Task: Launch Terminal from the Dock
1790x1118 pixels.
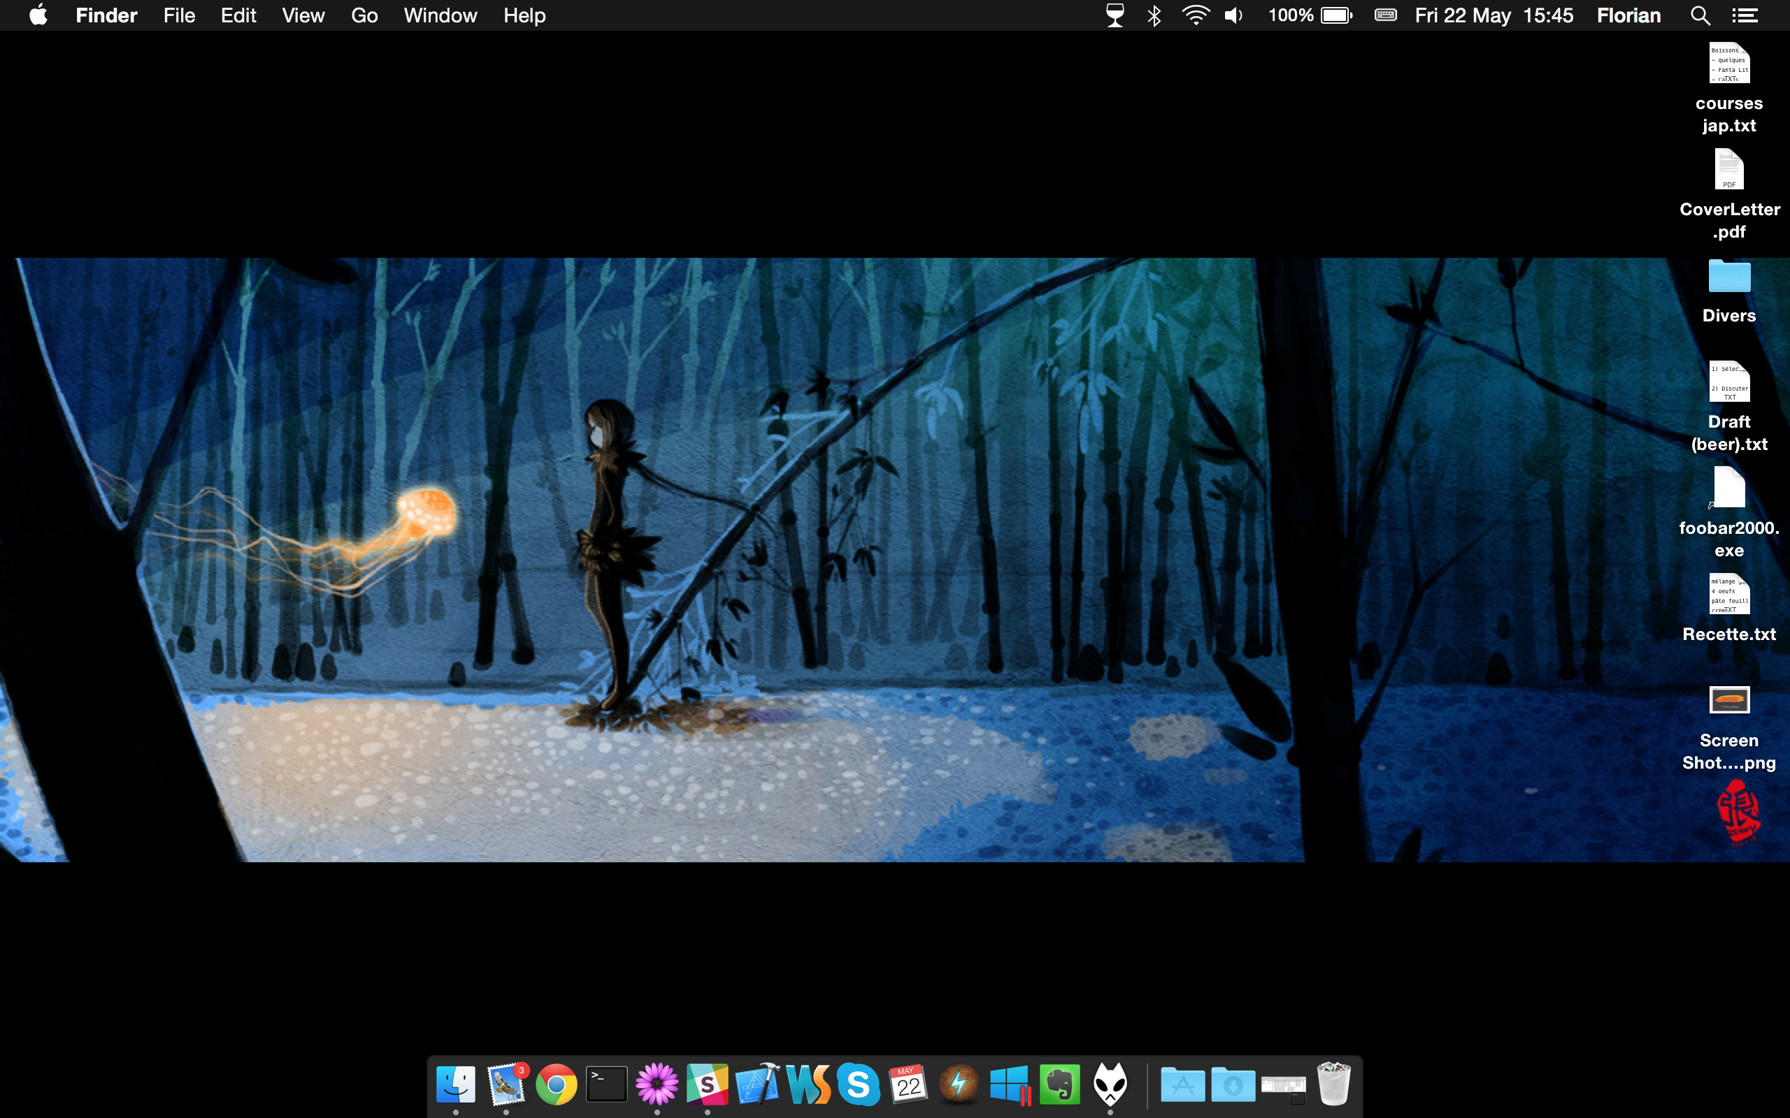Action: [606, 1084]
